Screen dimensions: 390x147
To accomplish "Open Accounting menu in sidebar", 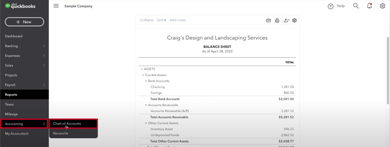I will (24, 124).
